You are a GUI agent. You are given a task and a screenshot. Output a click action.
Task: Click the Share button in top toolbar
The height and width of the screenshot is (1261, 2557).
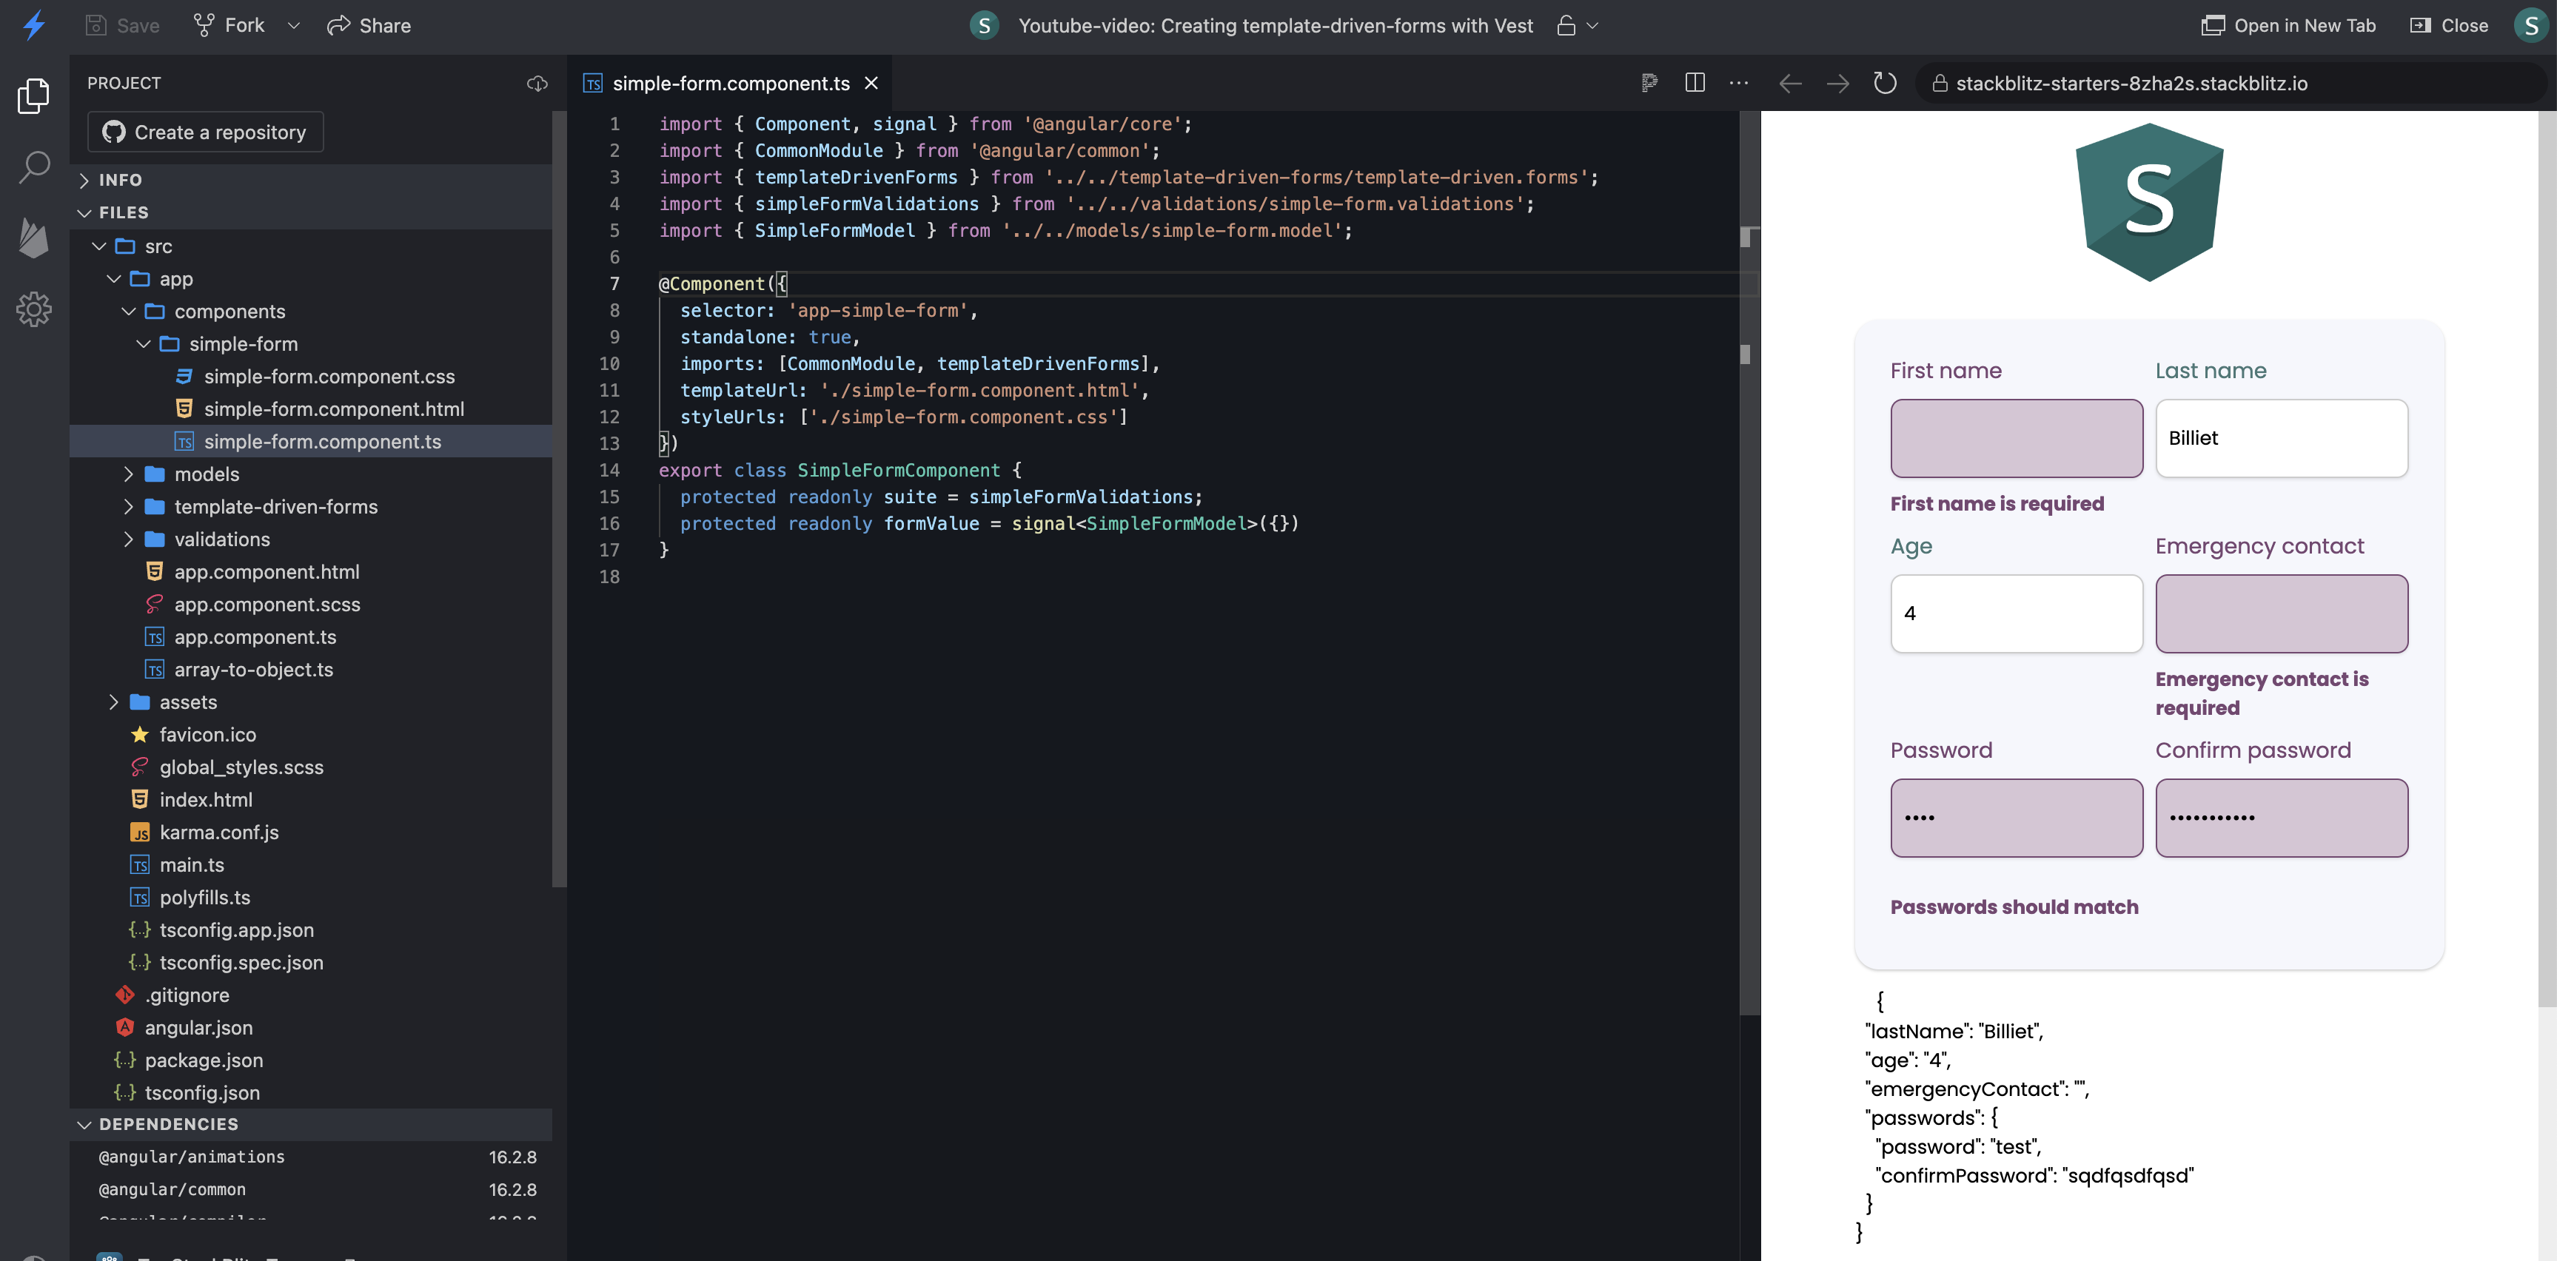pyautogui.click(x=370, y=24)
